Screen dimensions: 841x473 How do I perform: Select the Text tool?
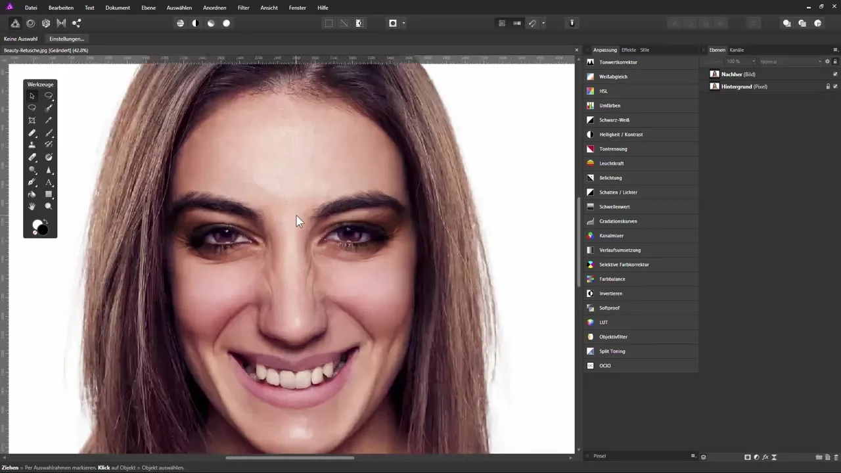49,182
